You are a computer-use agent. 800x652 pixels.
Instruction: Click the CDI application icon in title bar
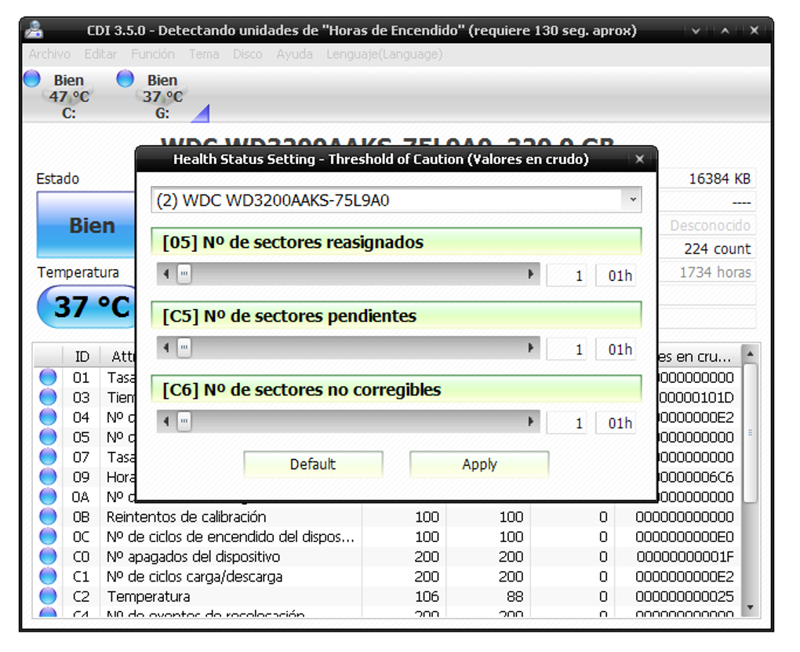(35, 30)
